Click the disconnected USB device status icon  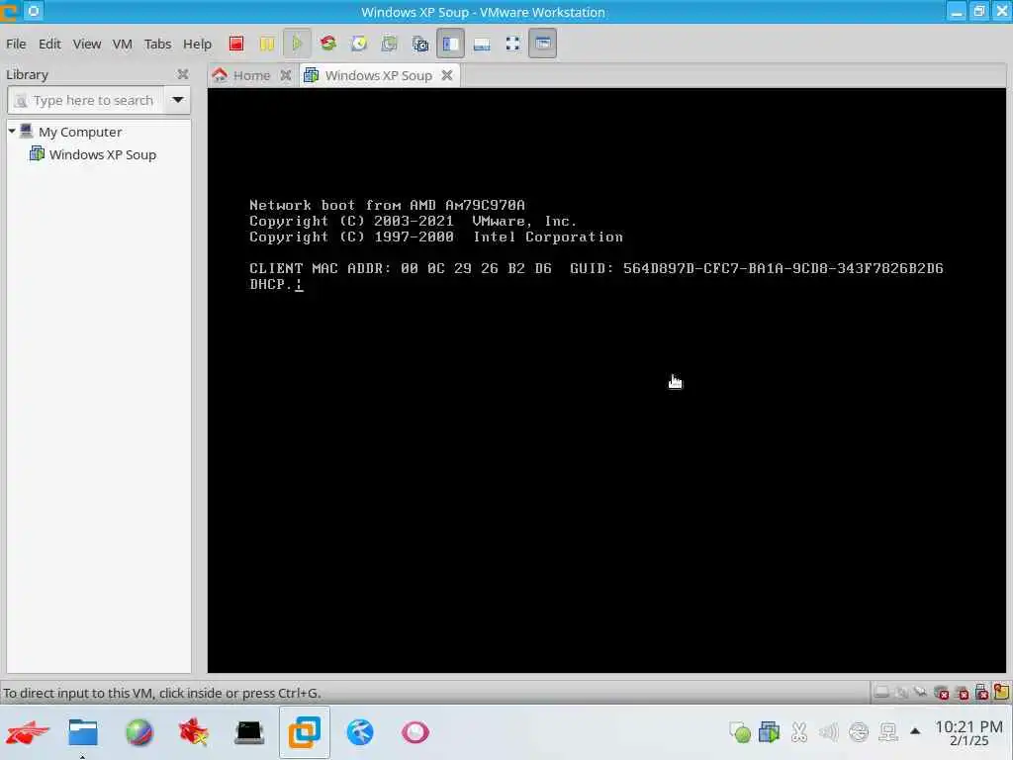[981, 692]
